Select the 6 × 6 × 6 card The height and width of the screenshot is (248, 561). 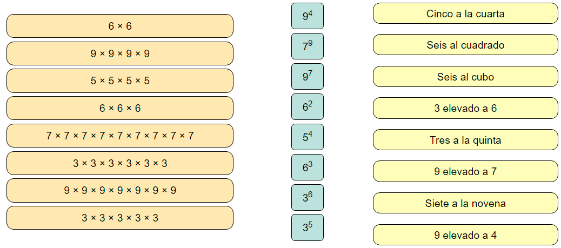(119, 108)
